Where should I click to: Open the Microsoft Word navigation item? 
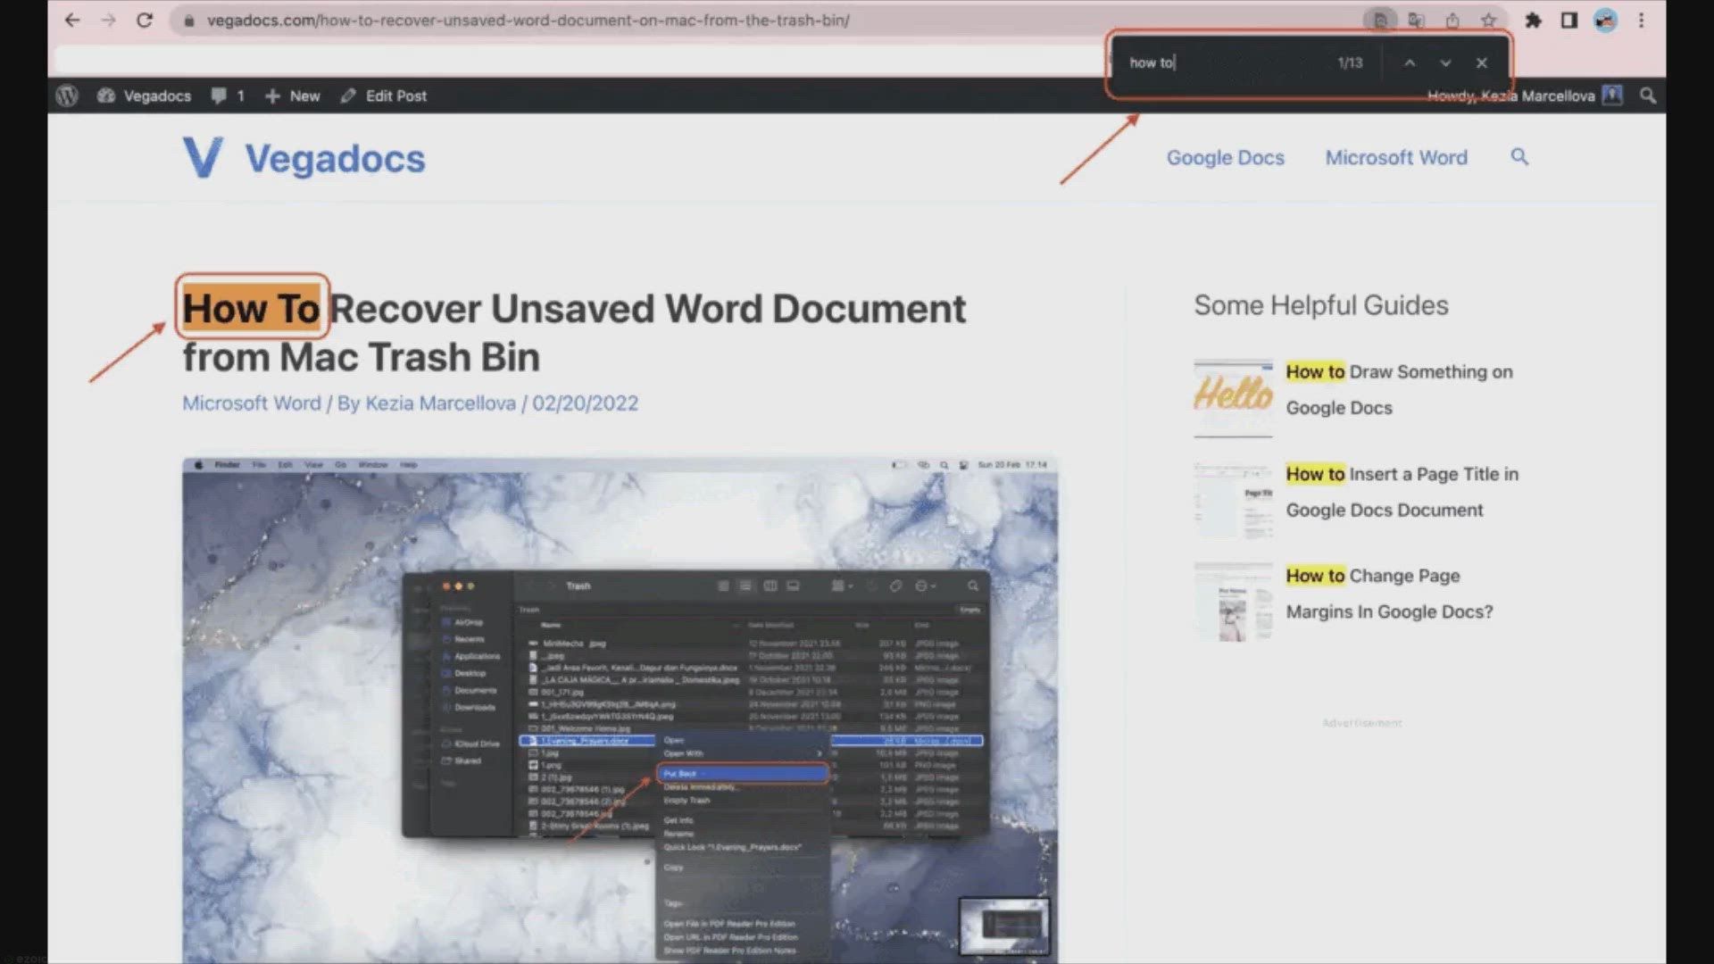(1396, 157)
